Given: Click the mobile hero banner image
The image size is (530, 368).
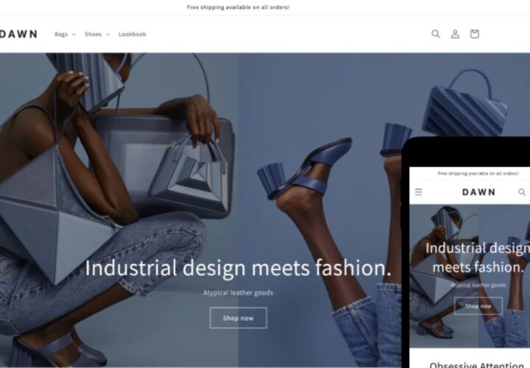Looking at the screenshot, I should coord(470,276).
